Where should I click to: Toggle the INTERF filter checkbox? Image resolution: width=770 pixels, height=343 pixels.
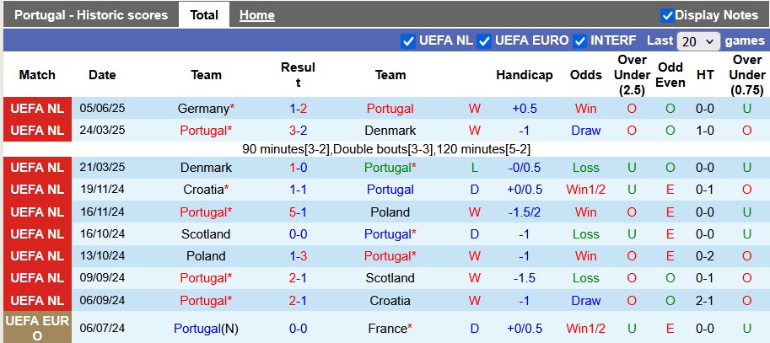pos(580,40)
